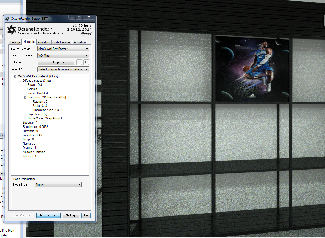
Task: Minimize the OctaneRender Setup dialog
Action: [71, 17]
